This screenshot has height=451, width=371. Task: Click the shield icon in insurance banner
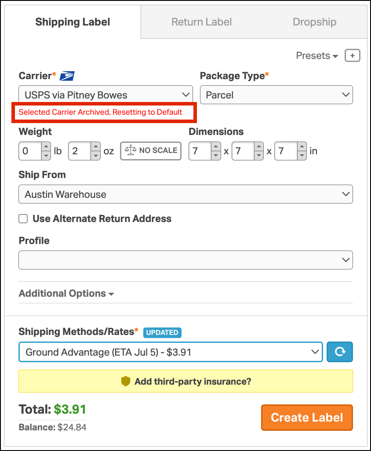coord(126,381)
